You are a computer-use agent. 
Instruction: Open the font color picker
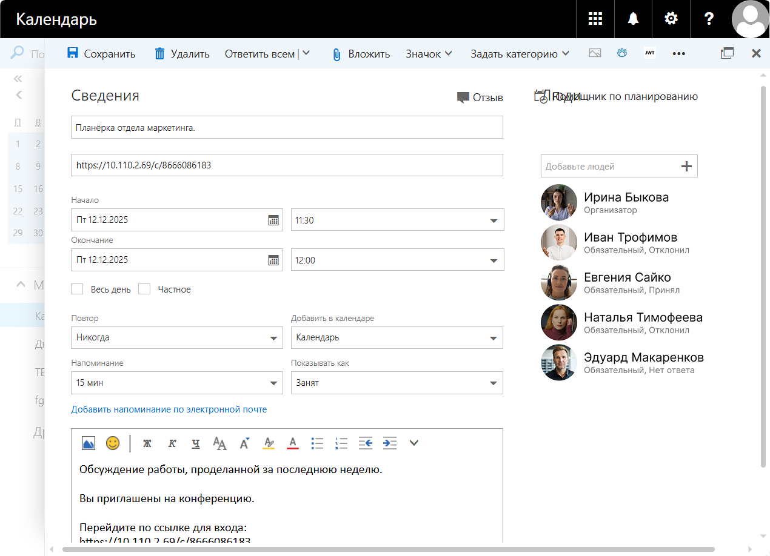click(x=293, y=443)
